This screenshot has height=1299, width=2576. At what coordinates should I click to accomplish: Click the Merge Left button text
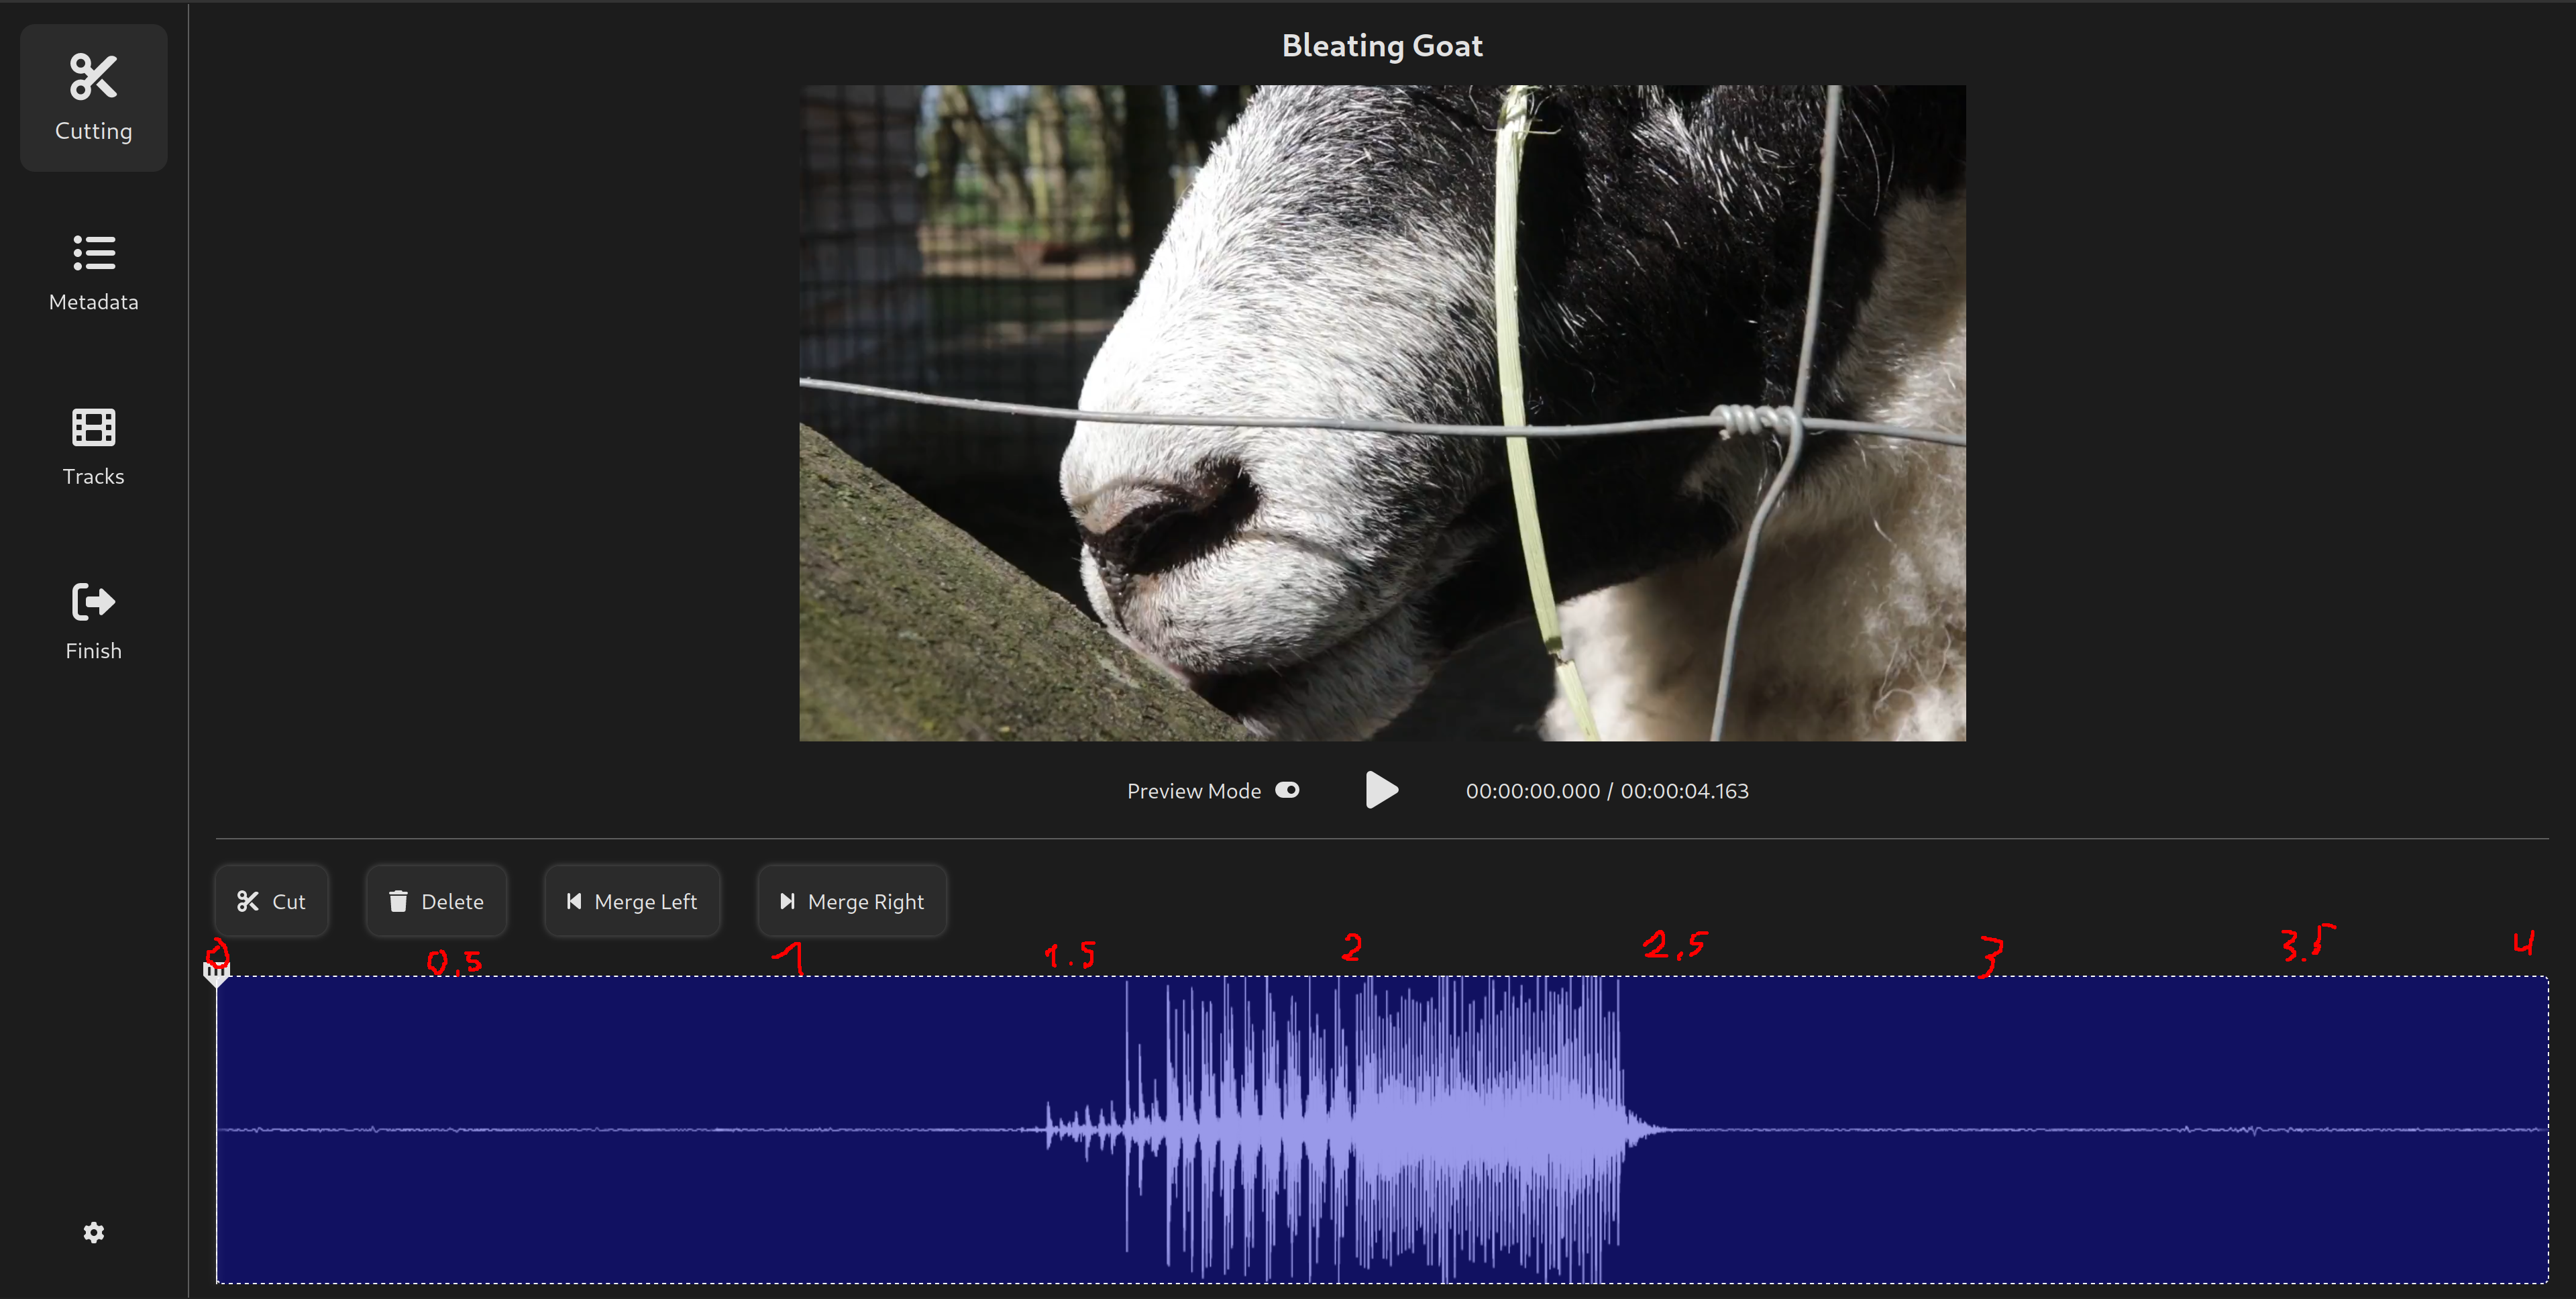click(645, 902)
